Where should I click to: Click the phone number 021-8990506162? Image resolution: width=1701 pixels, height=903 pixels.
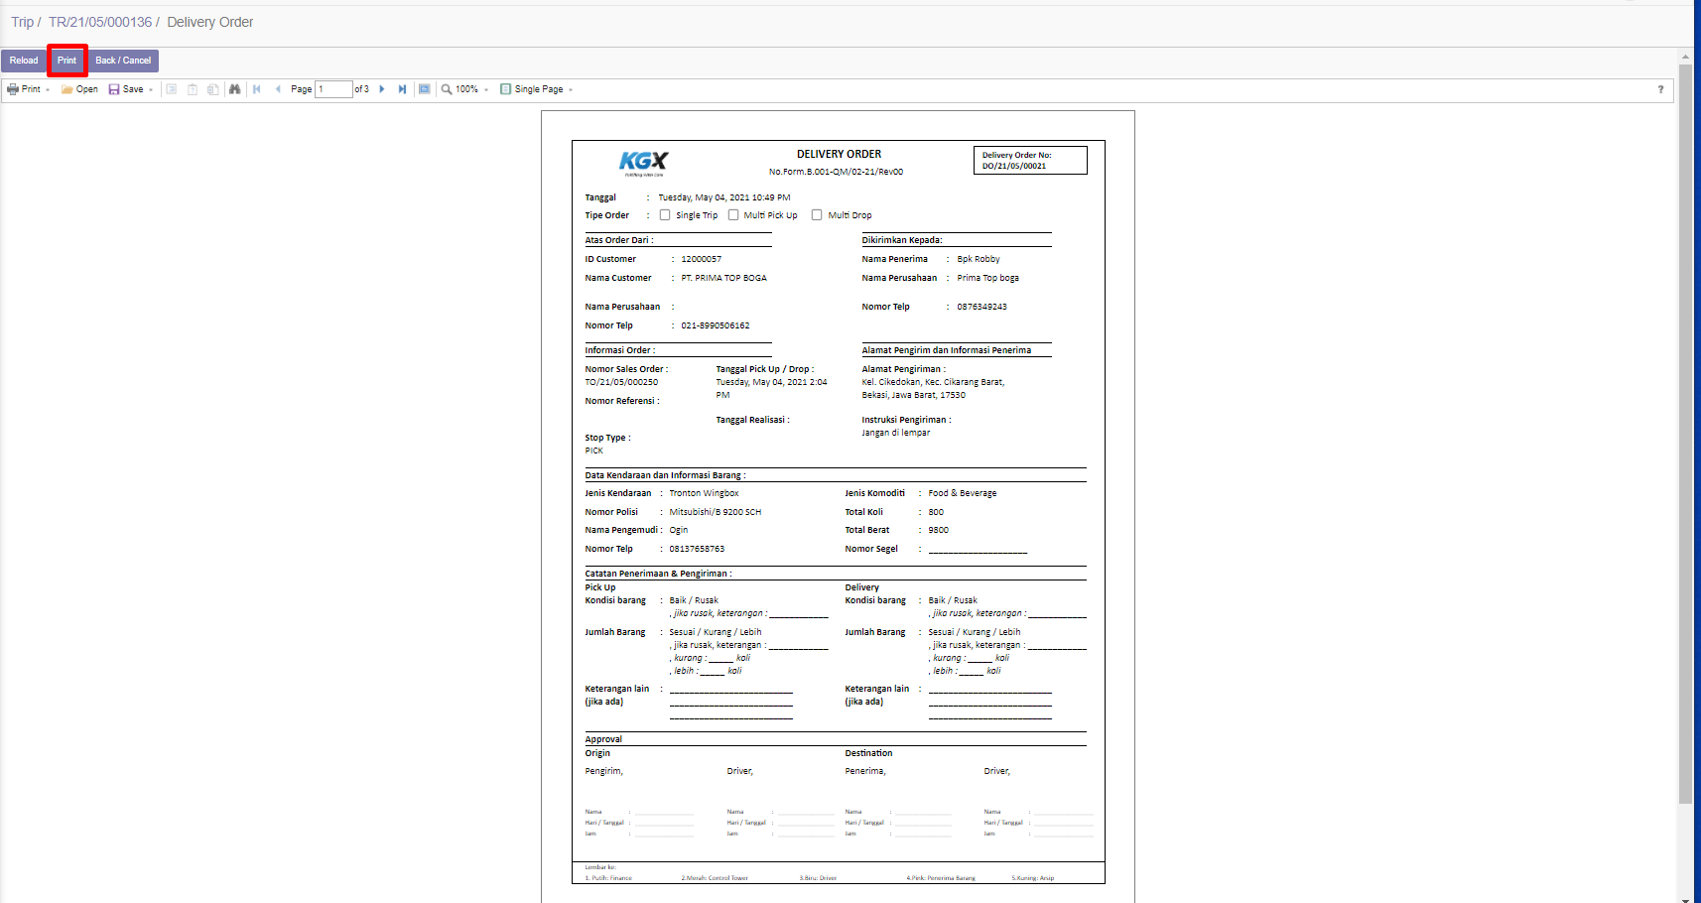716,325
